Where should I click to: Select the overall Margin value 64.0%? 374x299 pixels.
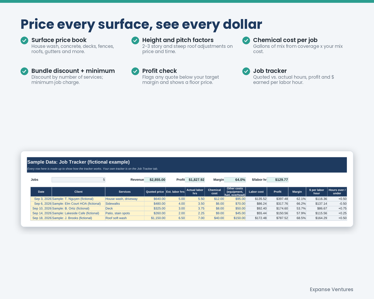(235, 180)
